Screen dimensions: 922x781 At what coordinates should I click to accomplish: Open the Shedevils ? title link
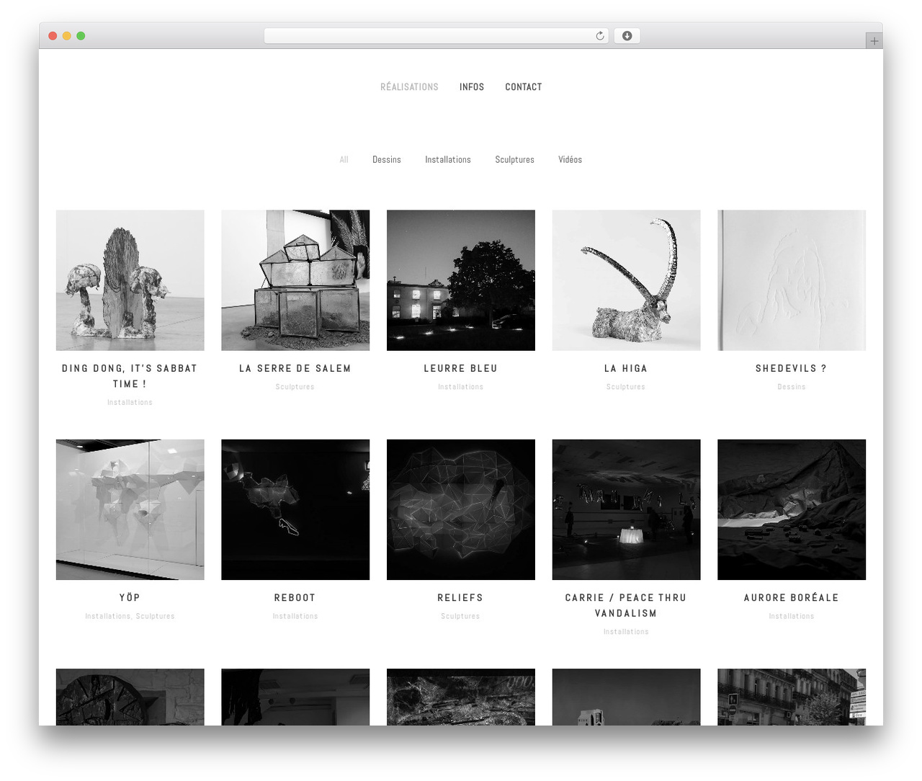pos(792,368)
